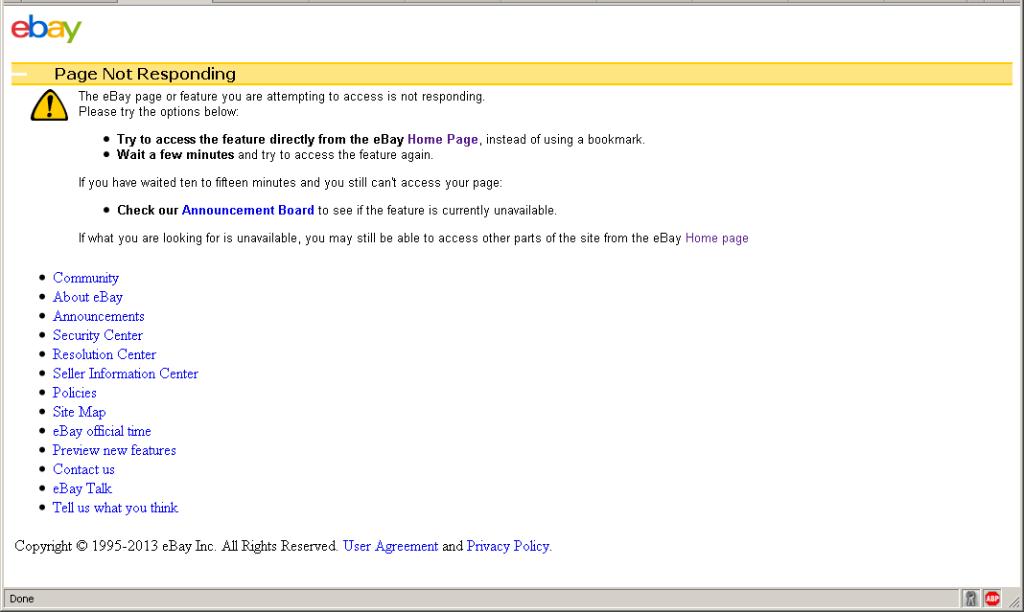Screen dimensions: 1024x612
Task: Open Seller Information Center
Action: tap(126, 374)
